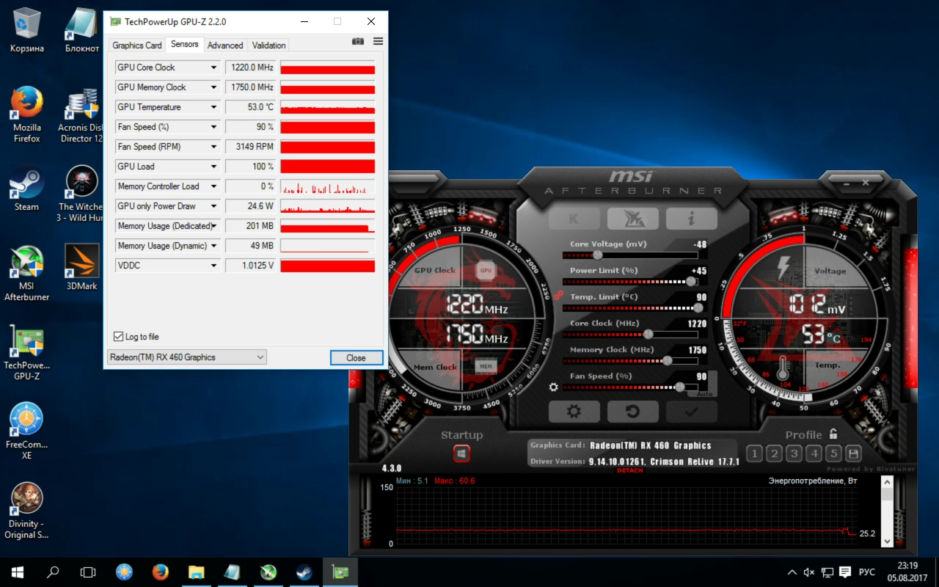939x587 pixels.
Task: Select the Mozilla Firefox desktop icon
Action: click(27, 114)
